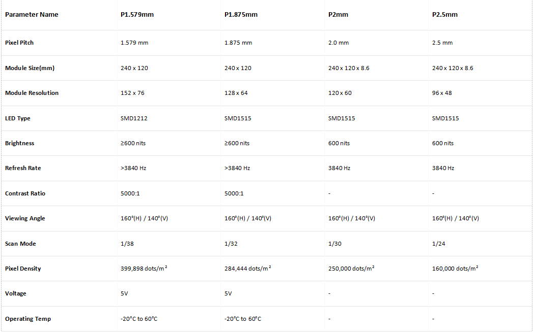Click the SMD1212 cell
The width and height of the screenshot is (534, 332).
pyautogui.click(x=134, y=118)
